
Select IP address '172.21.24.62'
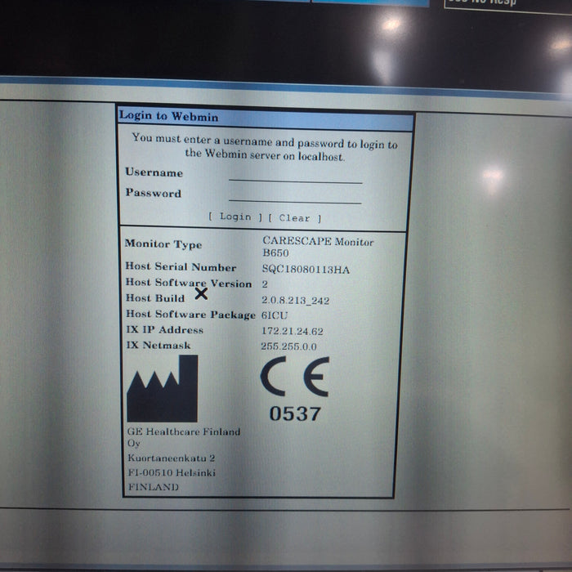click(x=293, y=331)
